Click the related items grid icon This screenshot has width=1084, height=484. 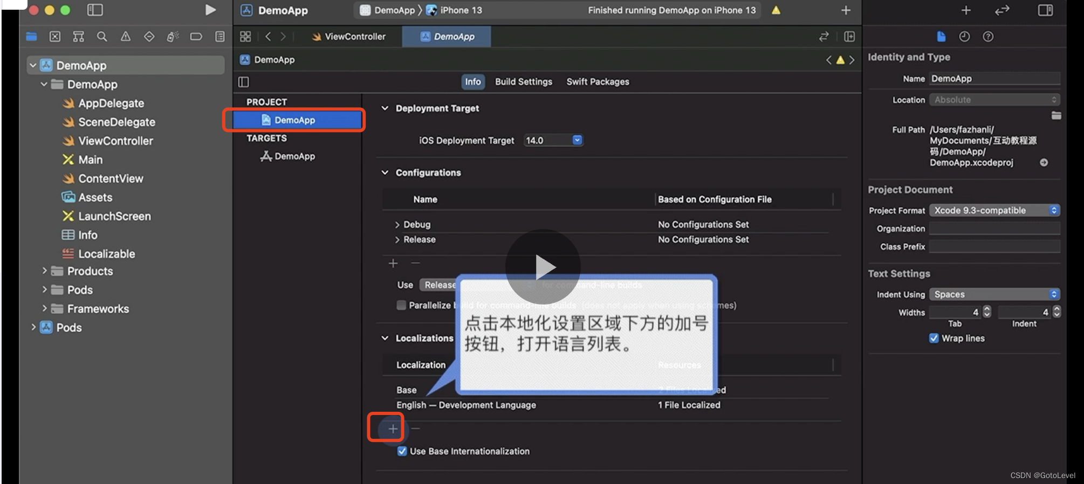point(245,37)
